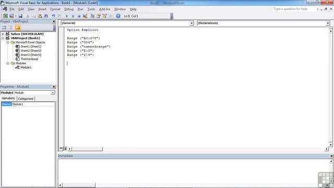Select Sheet3 (Sheet3) in project tree

(31, 55)
